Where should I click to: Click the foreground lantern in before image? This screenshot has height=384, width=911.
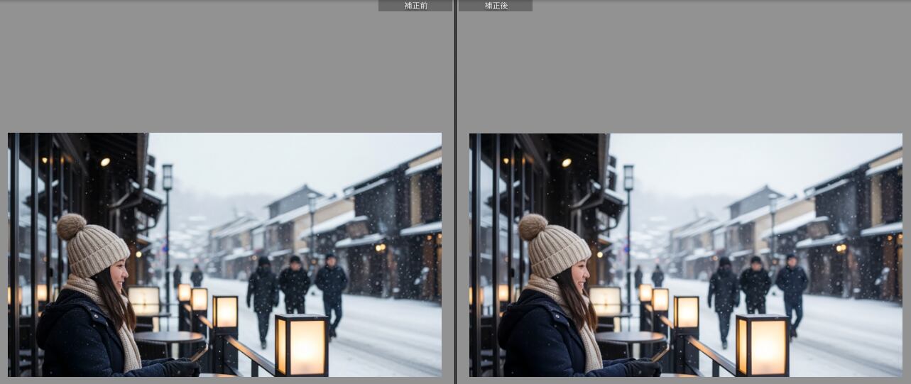(x=302, y=345)
